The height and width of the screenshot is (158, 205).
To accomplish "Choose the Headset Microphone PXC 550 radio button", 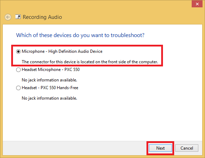I will (x=18, y=70).
